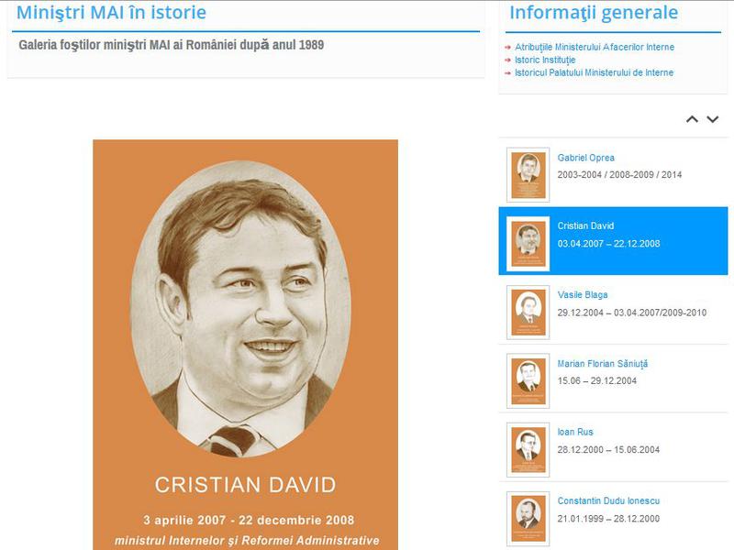Open the Istoric Instituție link
This screenshot has width=734, height=550.
point(545,60)
